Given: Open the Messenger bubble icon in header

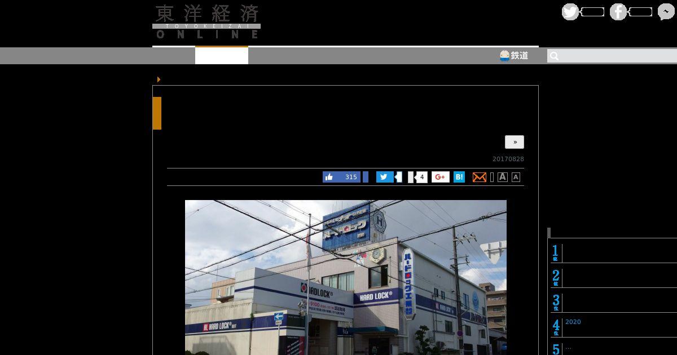Looking at the screenshot, I should click(x=666, y=12).
